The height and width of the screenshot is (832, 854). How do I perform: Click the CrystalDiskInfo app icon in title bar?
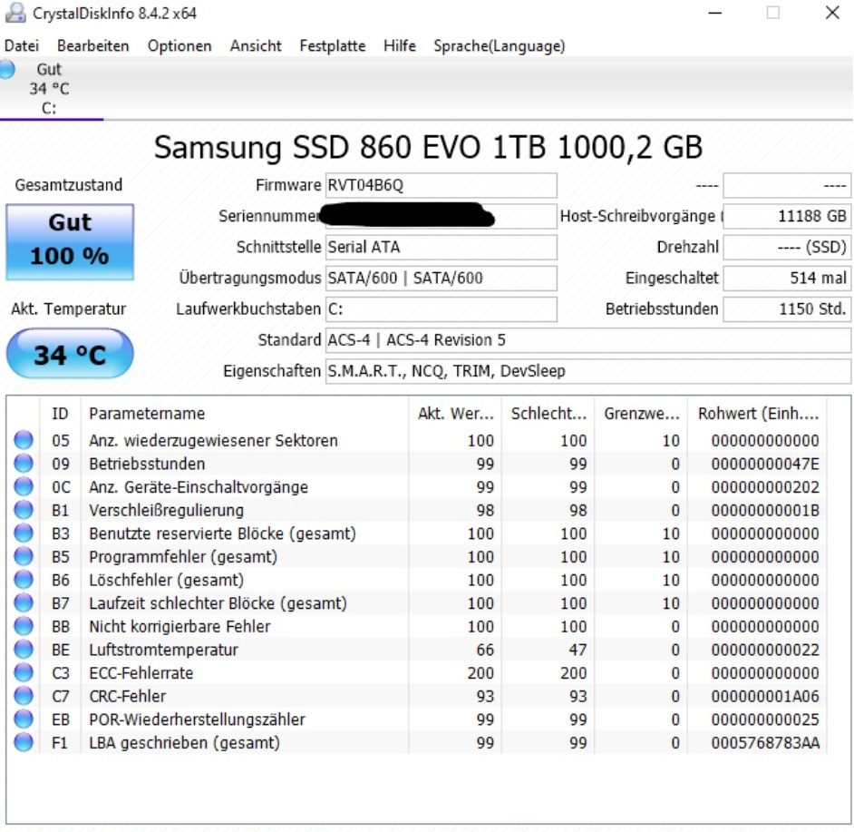(x=15, y=13)
